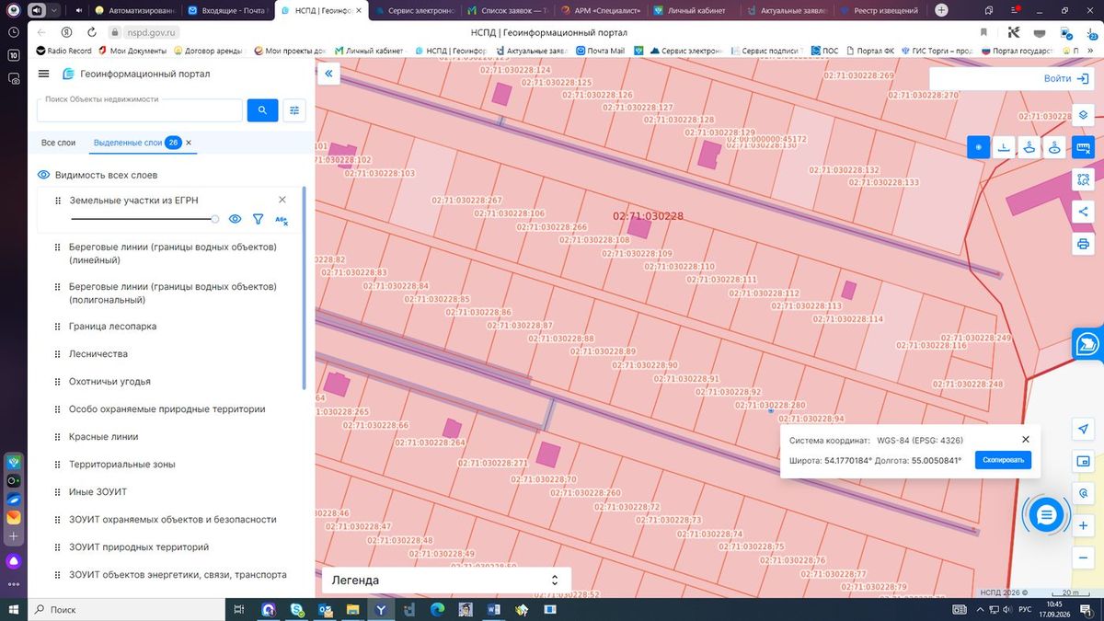
Task: Filter the Земельные участки layer
Action: pos(259,219)
